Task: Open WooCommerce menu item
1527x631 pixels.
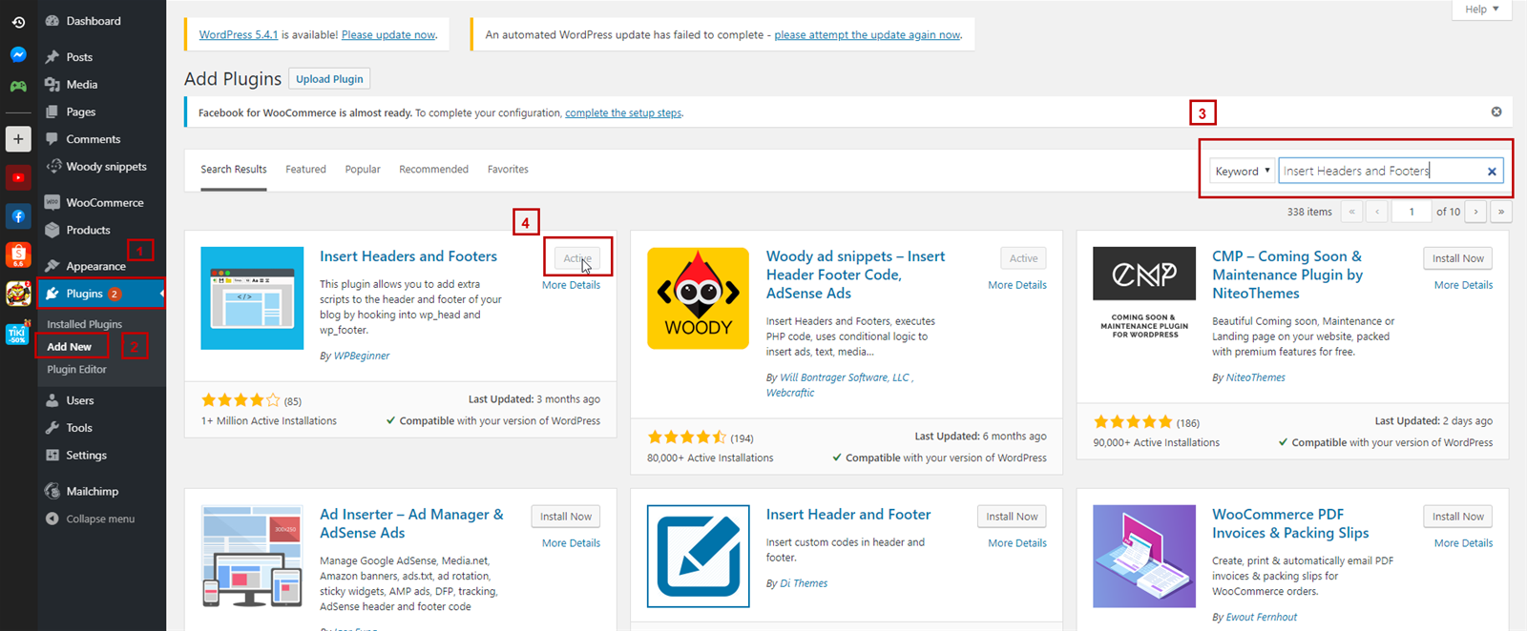Action: click(105, 203)
